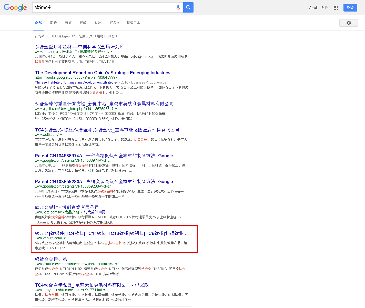Click 转为简体网页 link
Screen dimensions: 365x308
pos(95,212)
